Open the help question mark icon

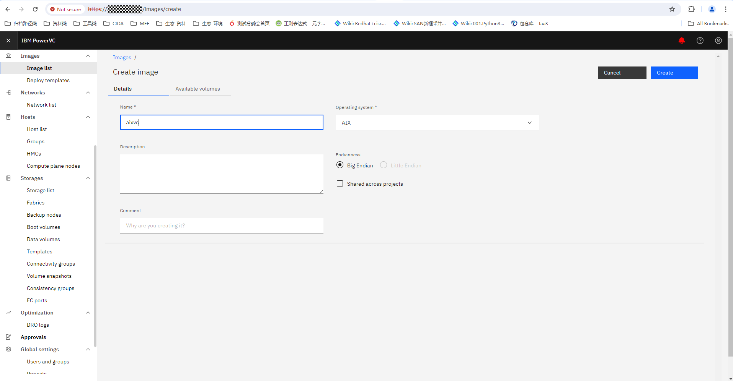[700, 41]
